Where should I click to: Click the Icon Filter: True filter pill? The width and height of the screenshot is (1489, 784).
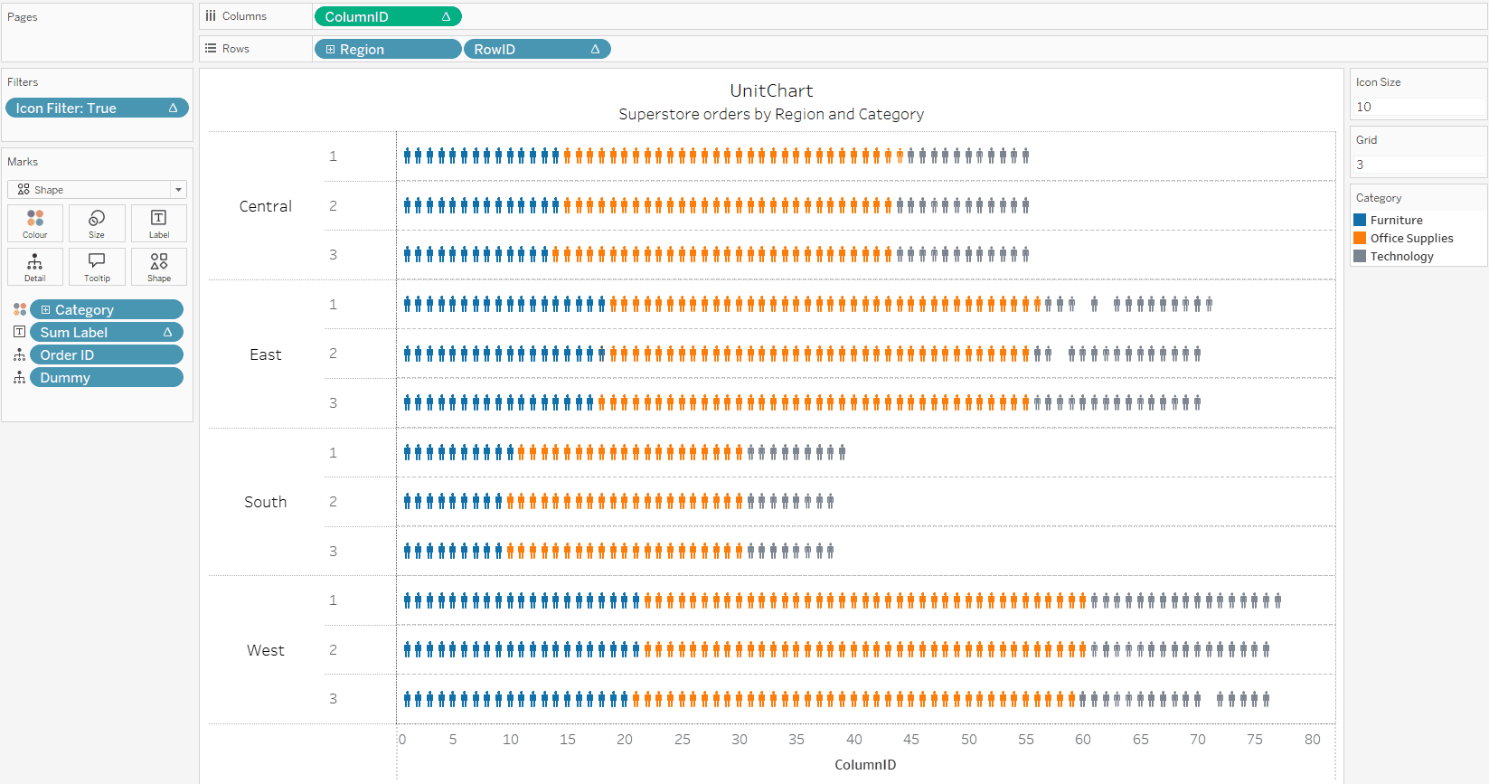97,109
